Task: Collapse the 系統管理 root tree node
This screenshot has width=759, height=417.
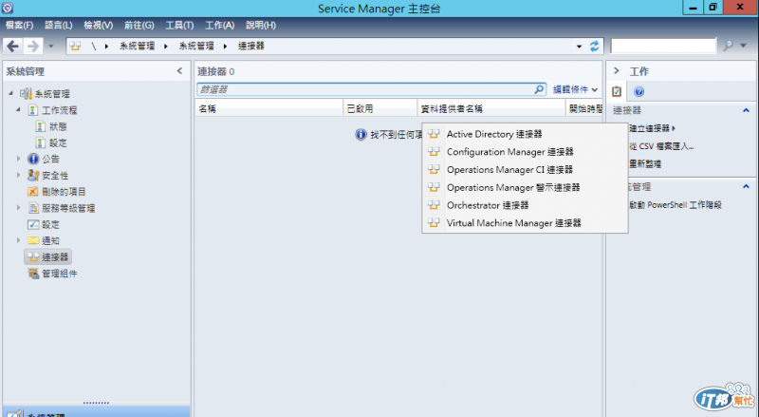Action: point(10,93)
